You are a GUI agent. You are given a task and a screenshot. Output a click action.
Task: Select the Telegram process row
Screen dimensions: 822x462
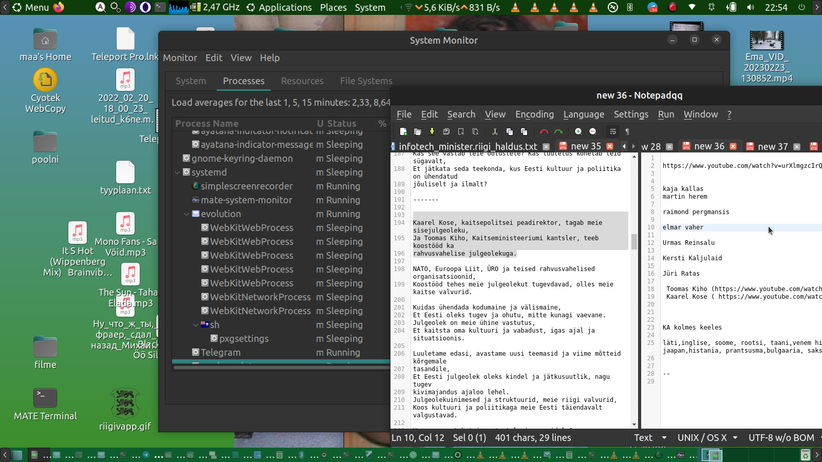pyautogui.click(x=220, y=353)
